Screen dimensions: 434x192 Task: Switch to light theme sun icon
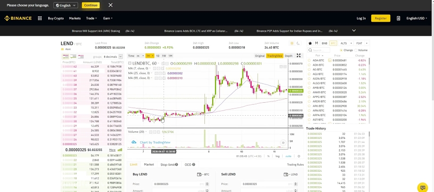click(292, 43)
